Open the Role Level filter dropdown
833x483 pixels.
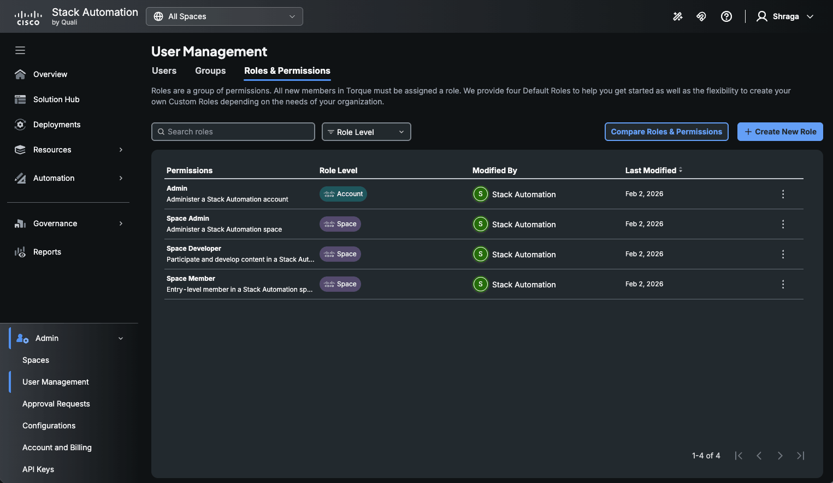pyautogui.click(x=367, y=132)
